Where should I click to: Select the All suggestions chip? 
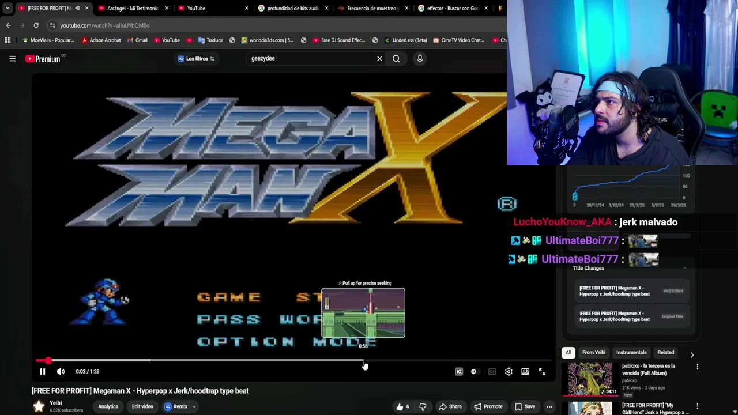(568, 353)
